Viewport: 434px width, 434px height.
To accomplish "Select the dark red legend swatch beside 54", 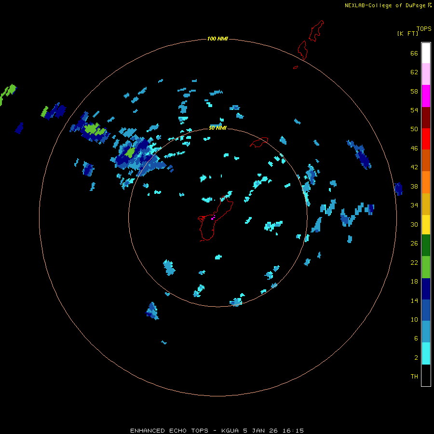I will 426,118.
